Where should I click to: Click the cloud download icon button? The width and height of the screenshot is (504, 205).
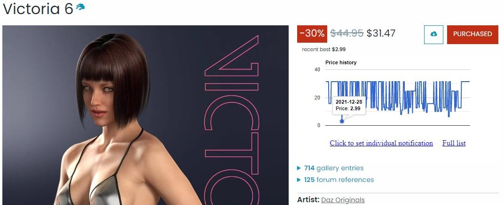coord(433,35)
